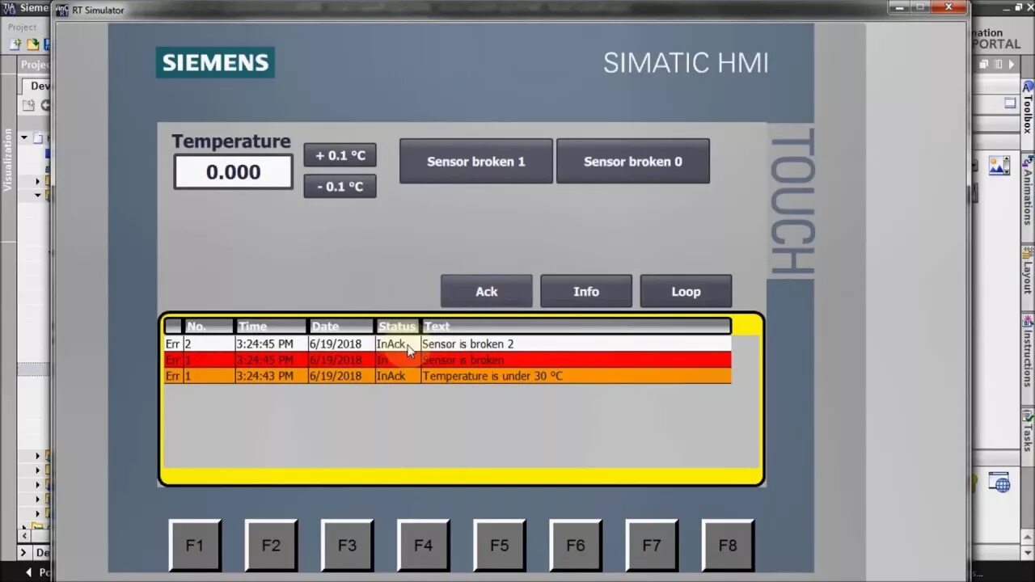The image size is (1035, 582).
Task: Click the Sensor broken 1 button
Action: click(x=476, y=161)
